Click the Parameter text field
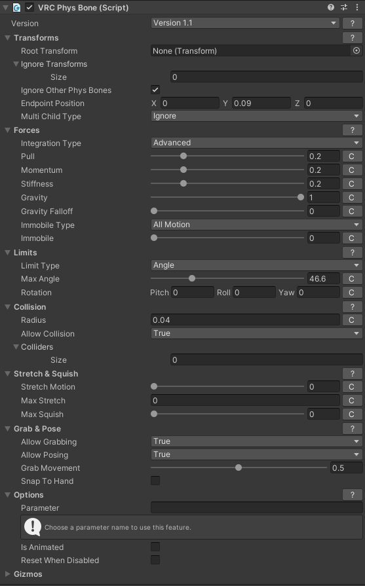365x586 pixels. tap(256, 507)
